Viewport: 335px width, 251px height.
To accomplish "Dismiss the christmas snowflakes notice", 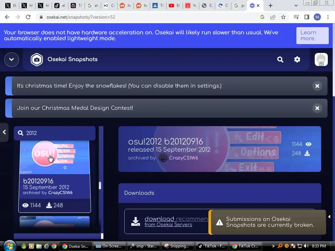I will click(x=317, y=86).
